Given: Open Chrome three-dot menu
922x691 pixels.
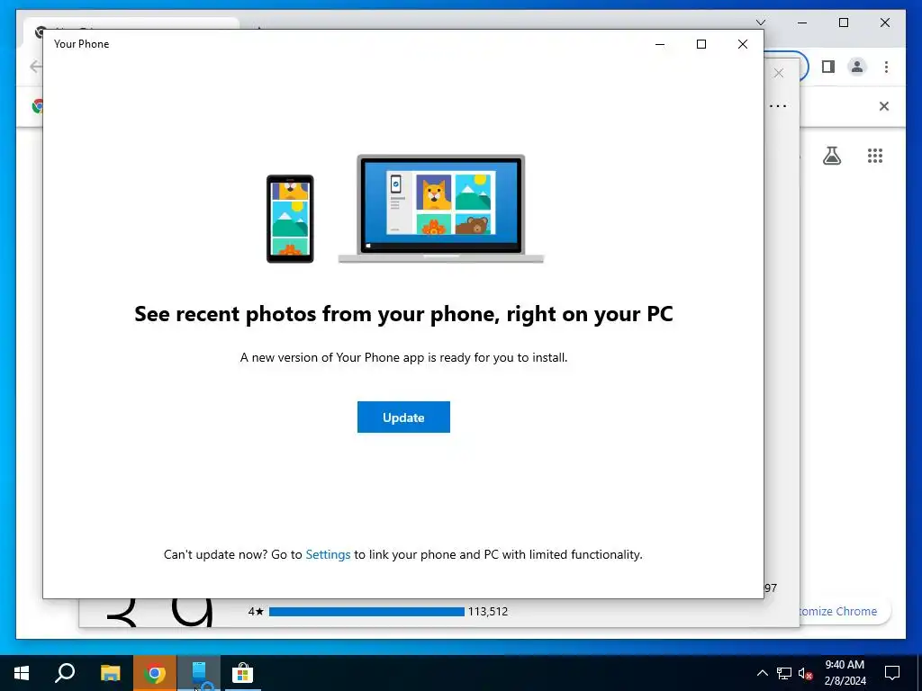Looking at the screenshot, I should [886, 67].
